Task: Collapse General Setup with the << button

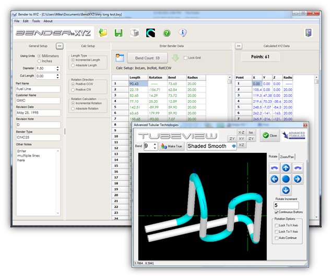Action: tap(60, 46)
